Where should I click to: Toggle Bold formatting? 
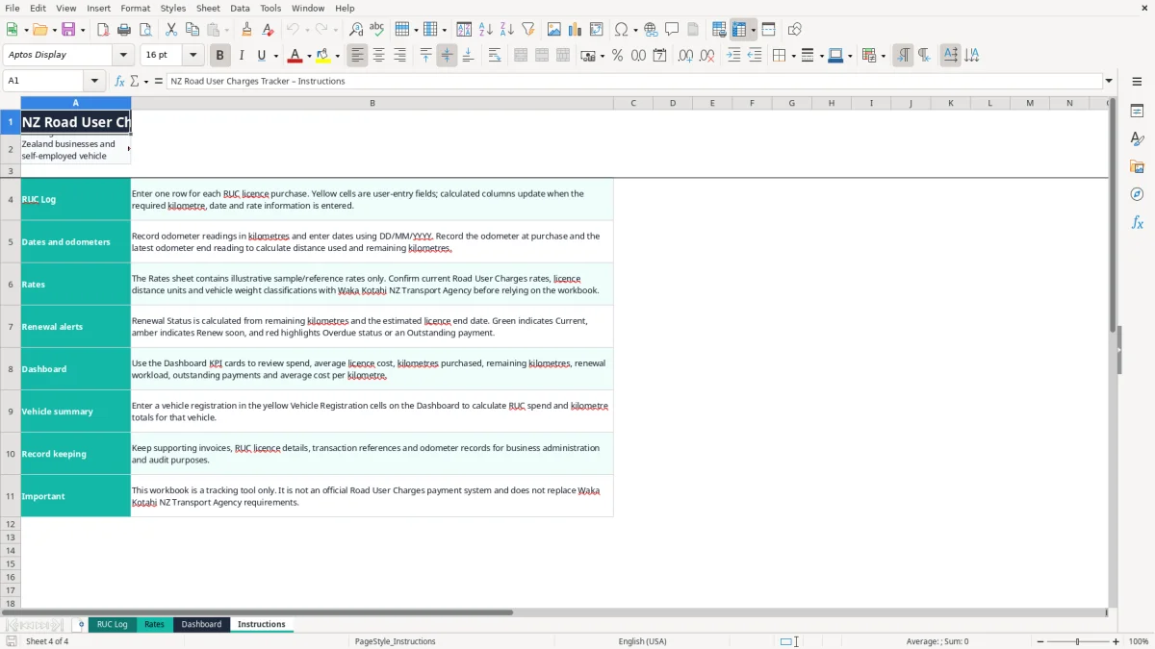(x=219, y=56)
